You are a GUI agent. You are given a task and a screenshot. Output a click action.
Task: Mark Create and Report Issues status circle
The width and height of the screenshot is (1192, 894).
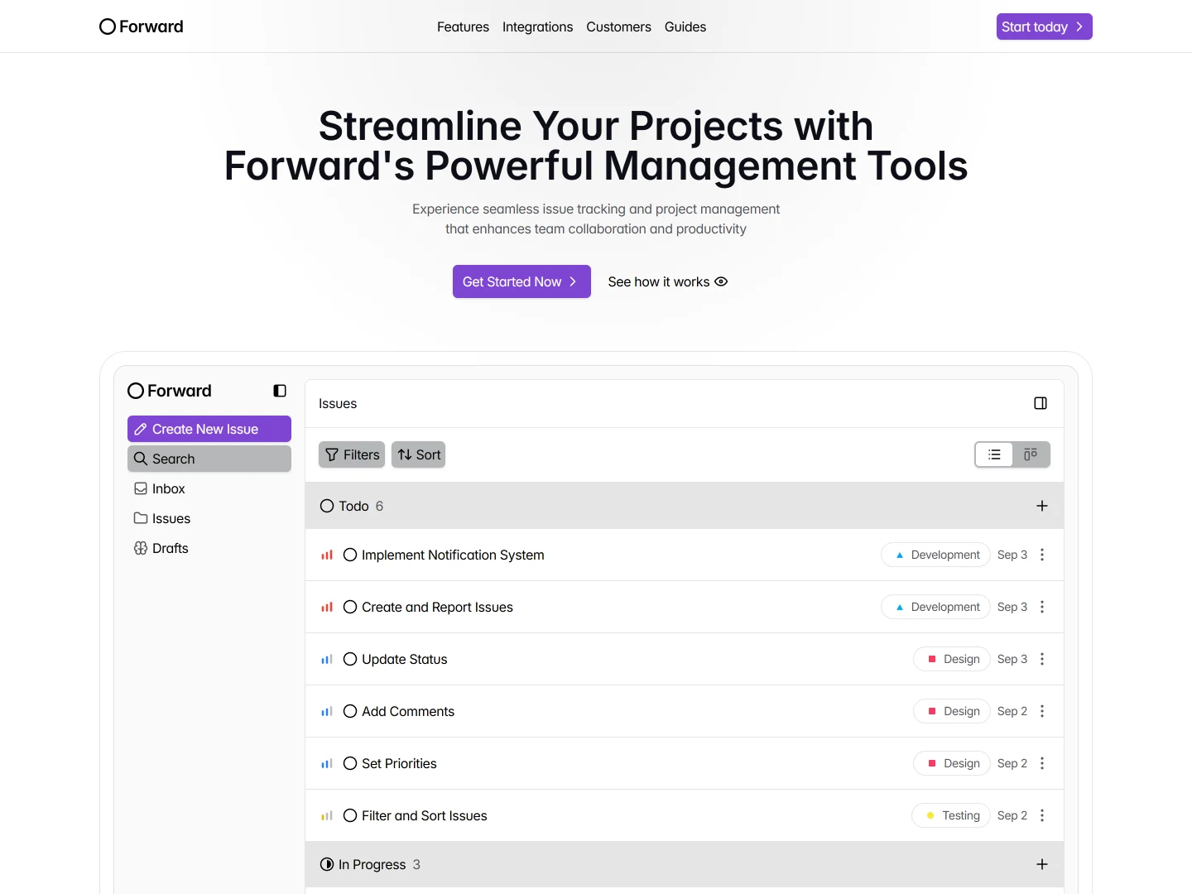(350, 607)
